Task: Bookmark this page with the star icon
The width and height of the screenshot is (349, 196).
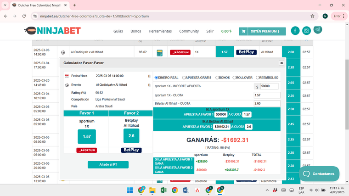Action: click(x=312, y=16)
